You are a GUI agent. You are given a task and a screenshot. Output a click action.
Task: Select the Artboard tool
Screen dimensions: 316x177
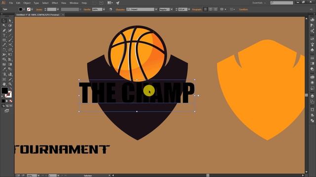[4, 79]
